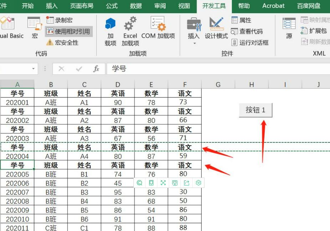
Task: Click 运行对话框 run dialog
Action: [250, 43]
